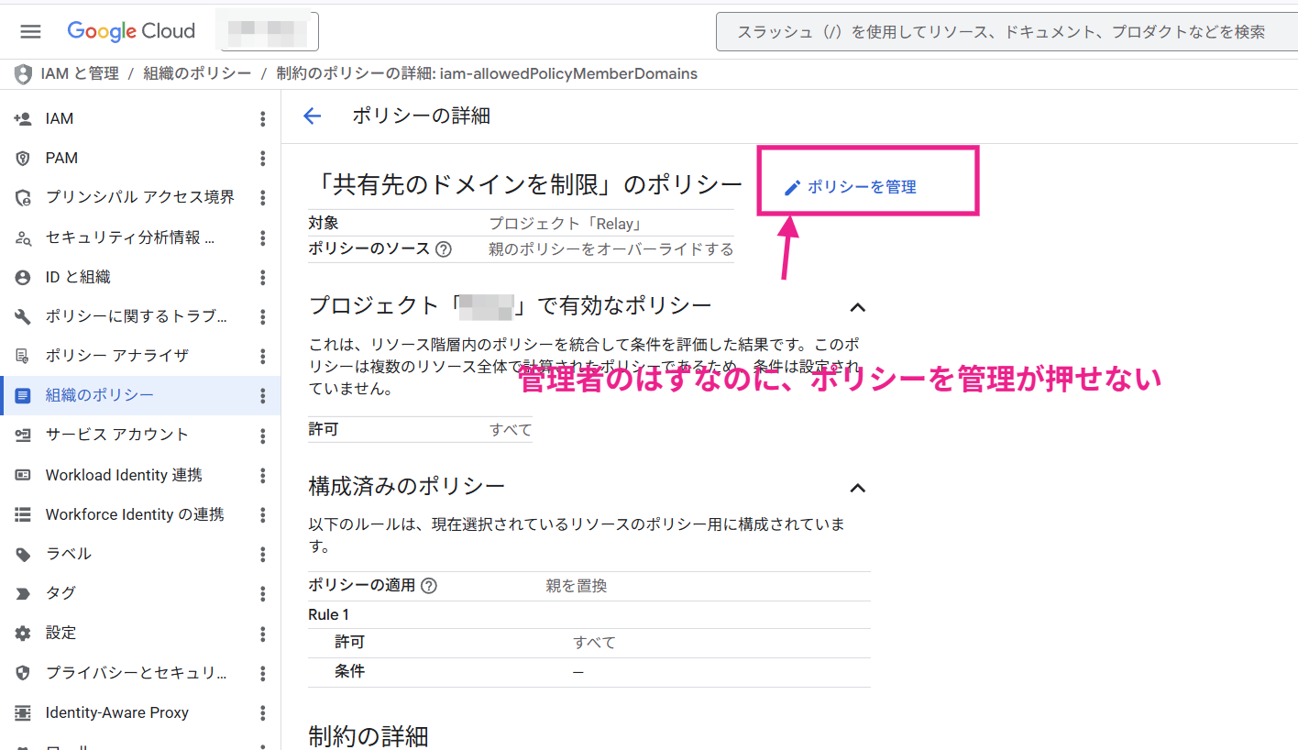Viewport: 1298px width, 750px height.
Task: Open 'Identity-Aware Proxy' sidebar item
Action: (x=140, y=712)
